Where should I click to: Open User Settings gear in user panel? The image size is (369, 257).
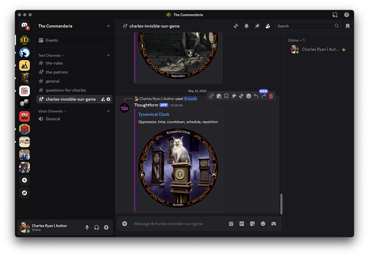point(106,227)
